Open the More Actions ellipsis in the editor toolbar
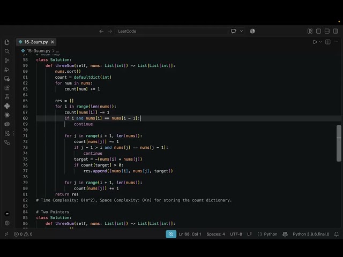 tap(336, 42)
